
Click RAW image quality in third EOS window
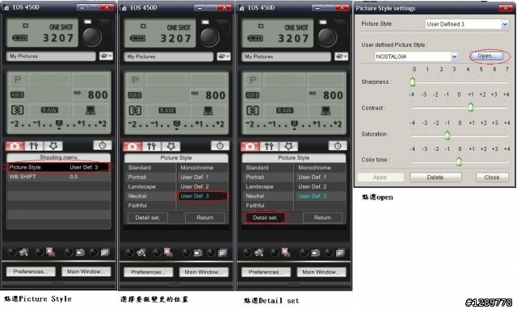point(284,111)
